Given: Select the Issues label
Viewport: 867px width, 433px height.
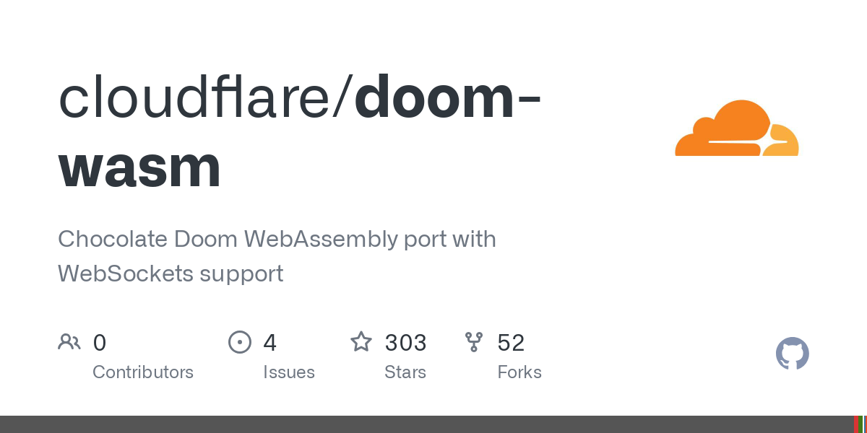Looking at the screenshot, I should (x=289, y=372).
